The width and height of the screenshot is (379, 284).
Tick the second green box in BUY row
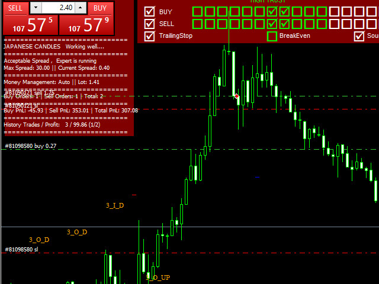[210, 12]
